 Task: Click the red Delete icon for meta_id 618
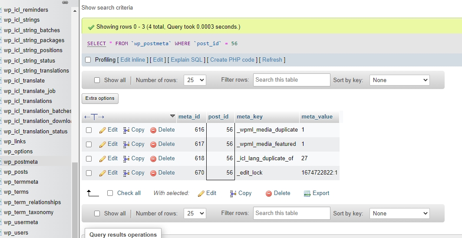(153, 159)
